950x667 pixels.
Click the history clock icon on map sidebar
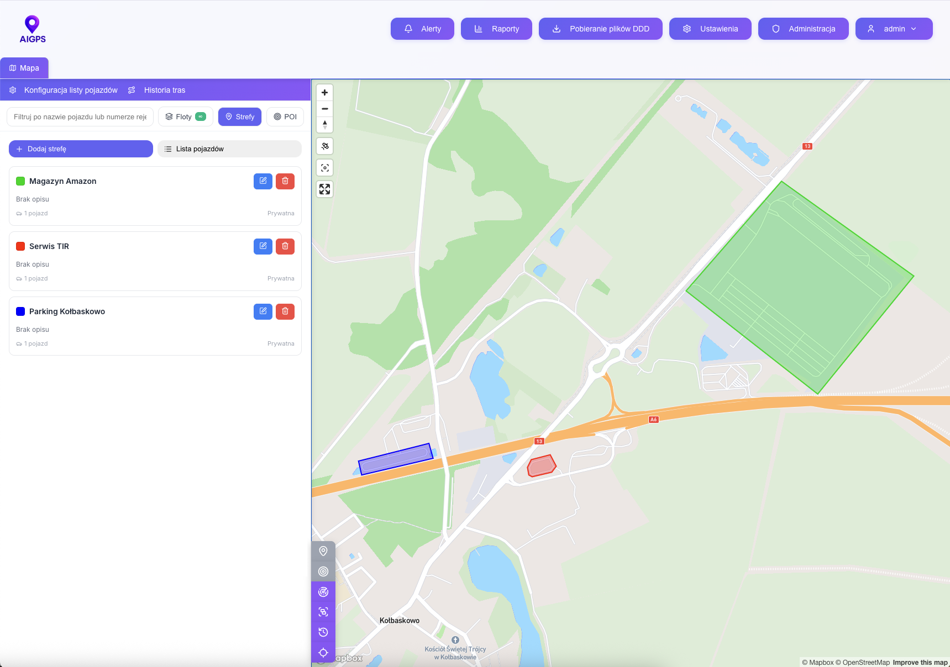[324, 632]
